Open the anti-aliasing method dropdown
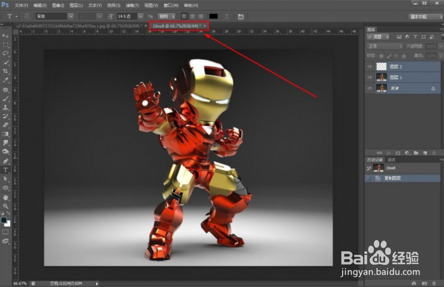The width and height of the screenshot is (444, 287). 167,16
